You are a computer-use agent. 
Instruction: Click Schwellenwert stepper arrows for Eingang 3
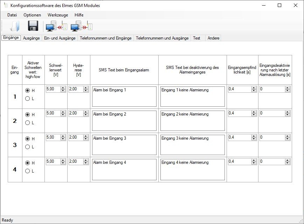point(63,138)
